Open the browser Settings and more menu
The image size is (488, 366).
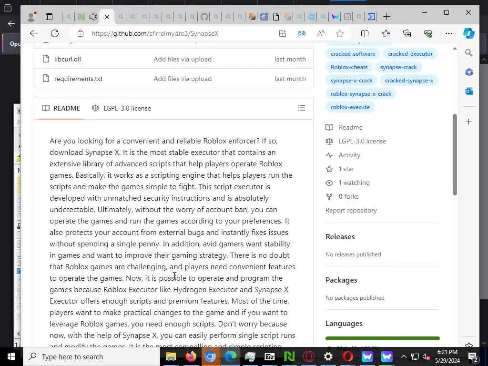(448, 33)
